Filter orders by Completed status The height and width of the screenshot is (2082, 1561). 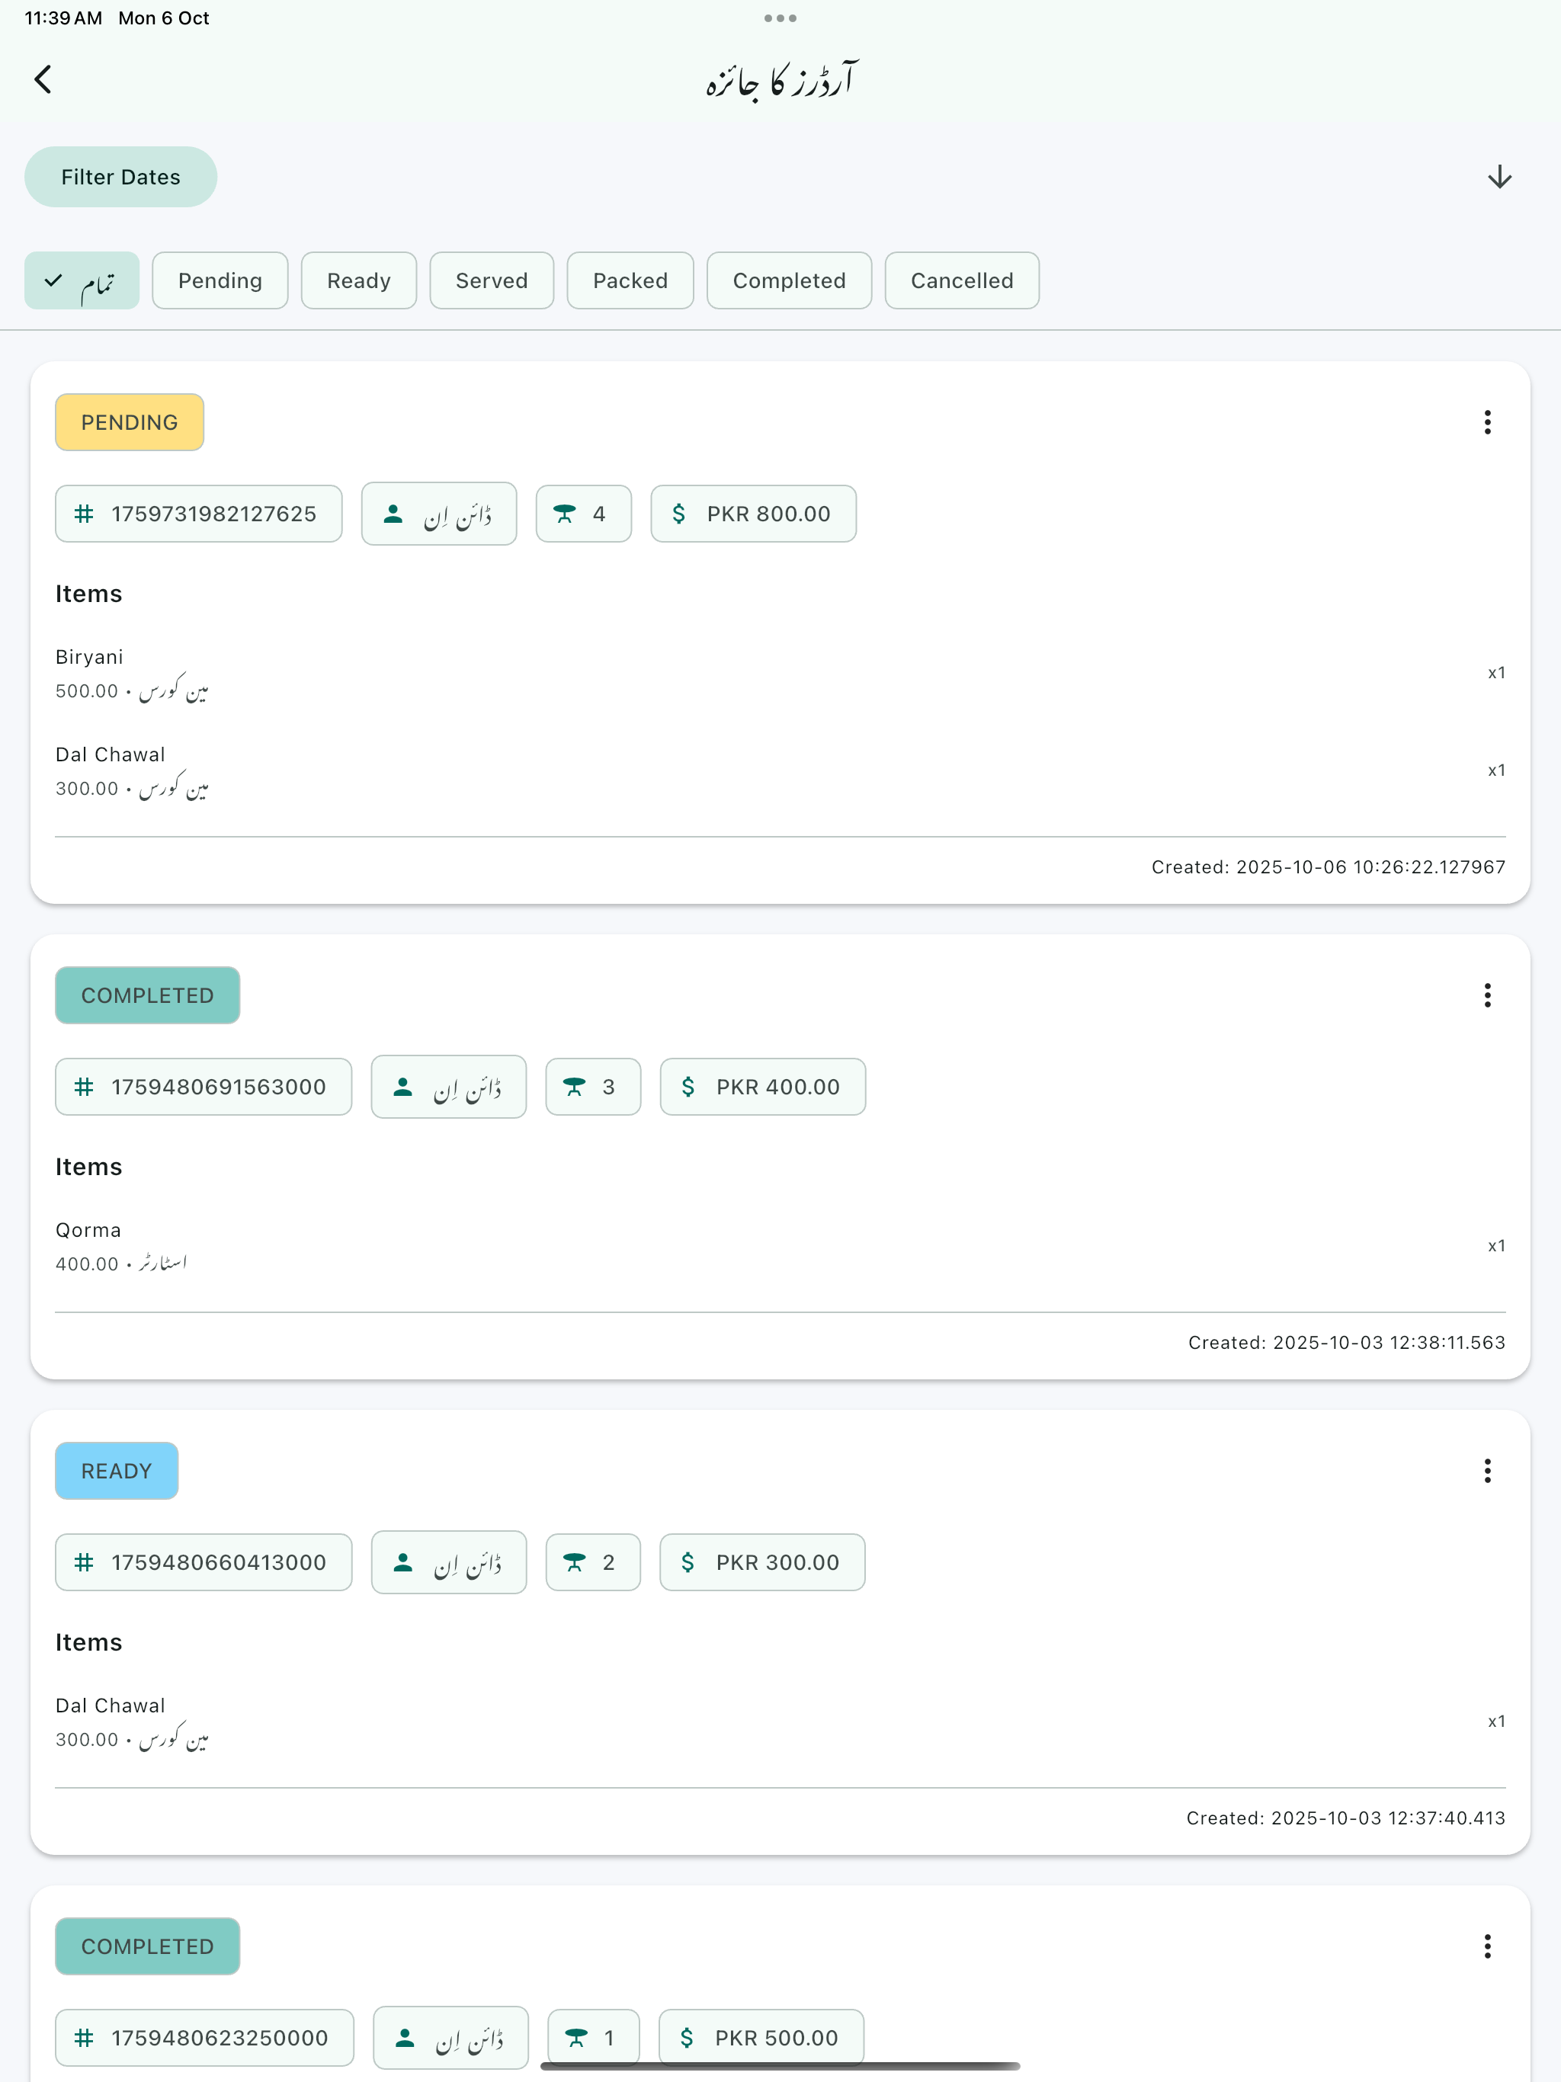pos(789,280)
